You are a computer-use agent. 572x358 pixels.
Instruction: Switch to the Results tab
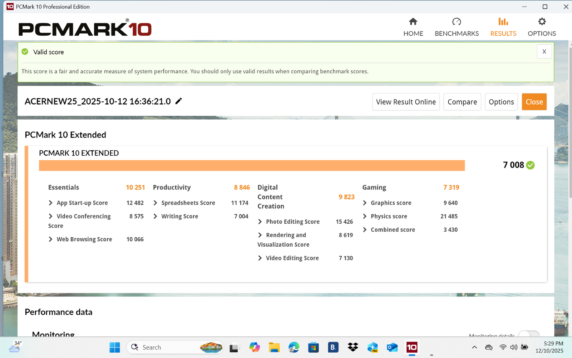[503, 27]
